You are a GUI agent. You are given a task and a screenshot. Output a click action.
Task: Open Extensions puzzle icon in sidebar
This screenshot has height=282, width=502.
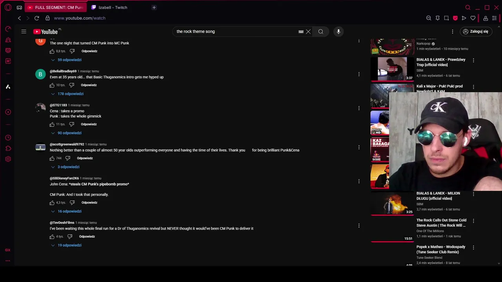point(8,148)
